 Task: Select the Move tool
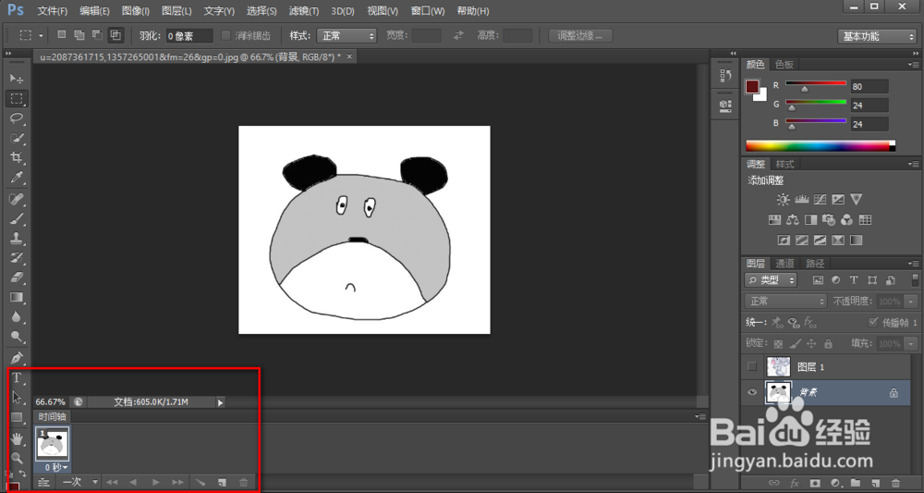17,79
